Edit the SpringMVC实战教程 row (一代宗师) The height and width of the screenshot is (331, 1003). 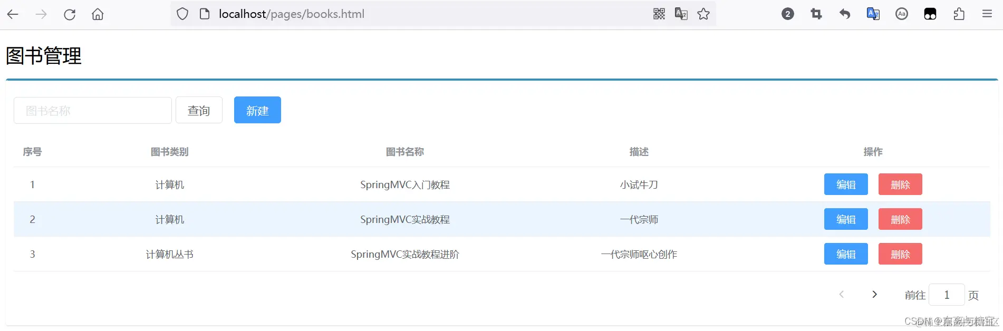(846, 219)
